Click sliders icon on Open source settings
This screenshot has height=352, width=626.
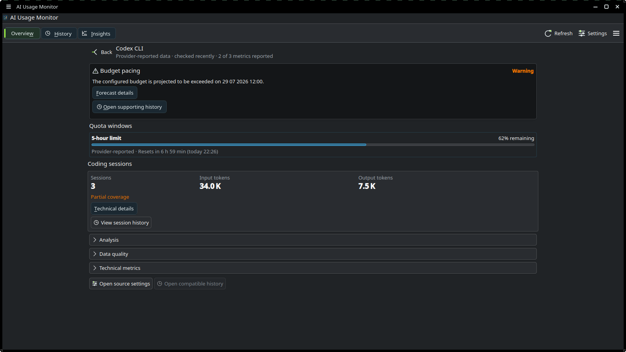click(x=95, y=284)
